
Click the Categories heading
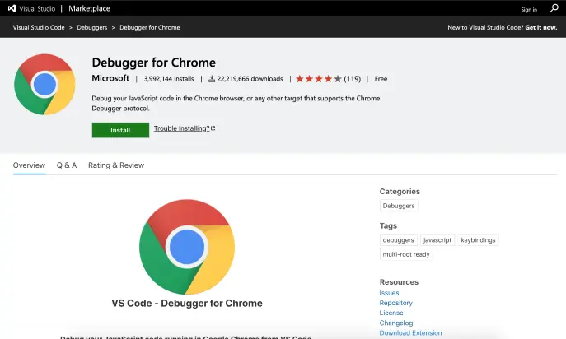pos(400,192)
